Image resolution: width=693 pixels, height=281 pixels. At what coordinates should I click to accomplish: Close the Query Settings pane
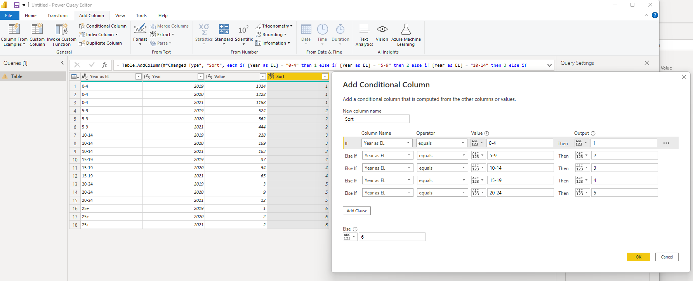[647, 63]
